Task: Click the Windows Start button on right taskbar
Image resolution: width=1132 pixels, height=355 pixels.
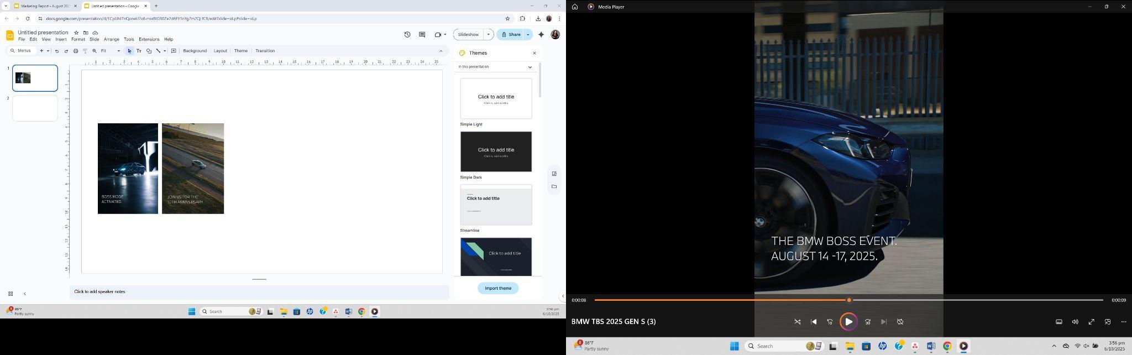Action: click(735, 346)
